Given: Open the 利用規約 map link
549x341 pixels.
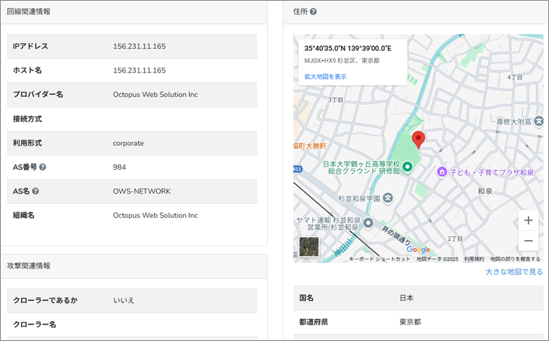Looking at the screenshot, I should 474,259.
